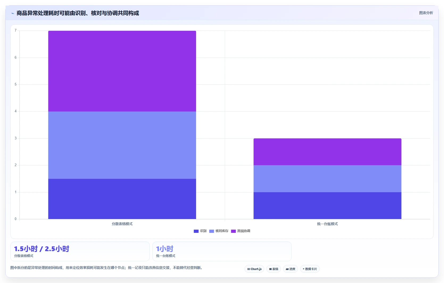The image size is (444, 283).
Task: Click the y-axis value 7
Action: point(15,31)
